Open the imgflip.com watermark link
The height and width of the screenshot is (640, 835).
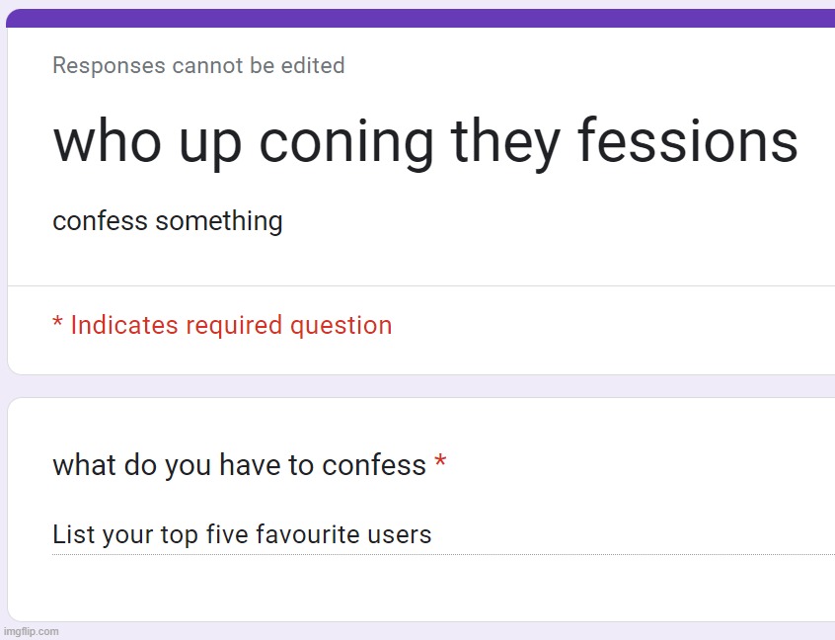point(32,631)
